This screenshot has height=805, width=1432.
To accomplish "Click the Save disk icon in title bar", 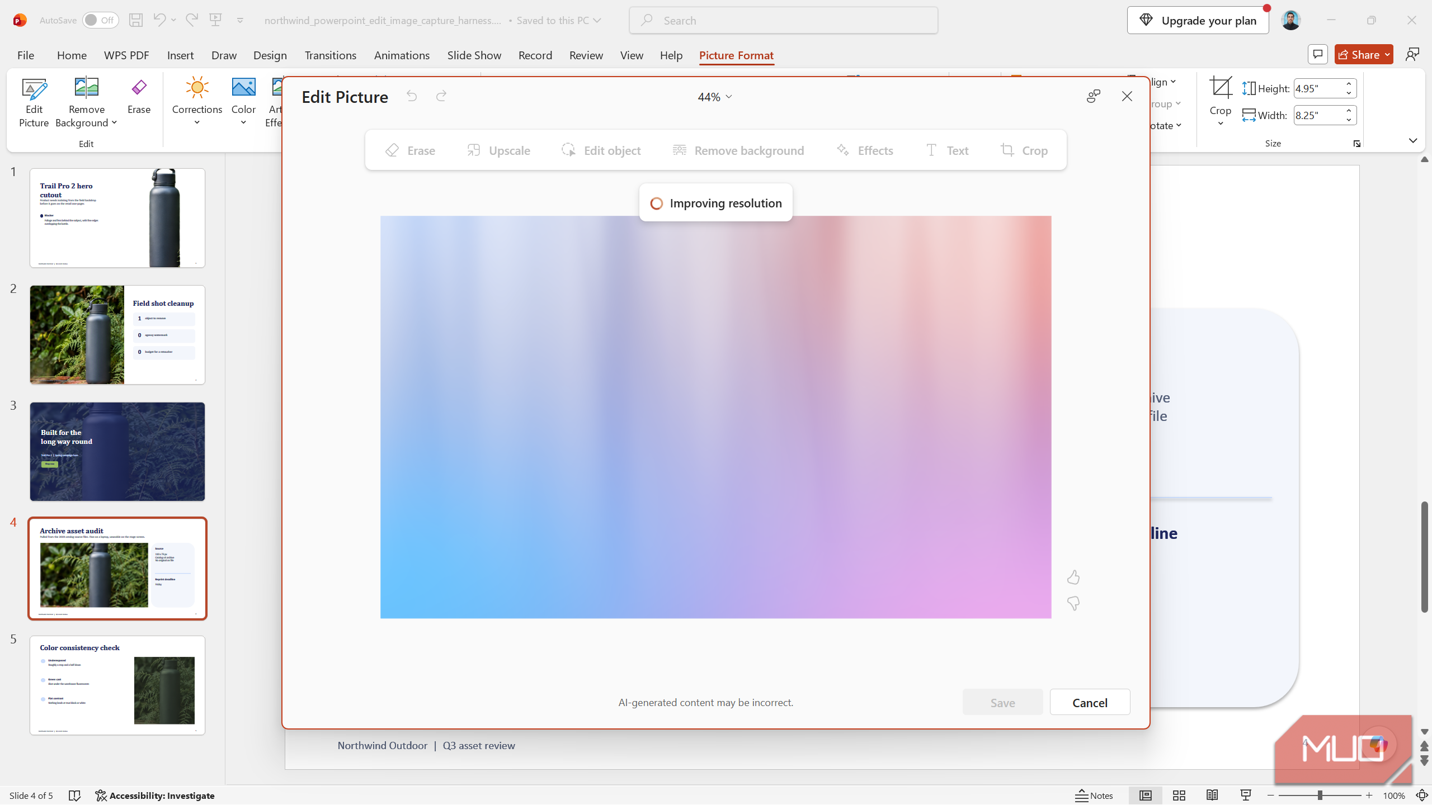I will tap(136, 20).
